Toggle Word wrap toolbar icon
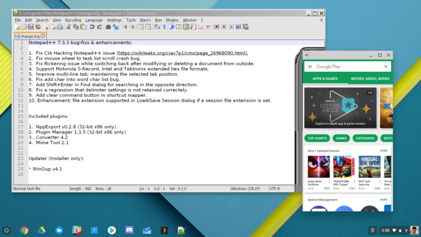This screenshot has width=421, height=237. [157, 27]
